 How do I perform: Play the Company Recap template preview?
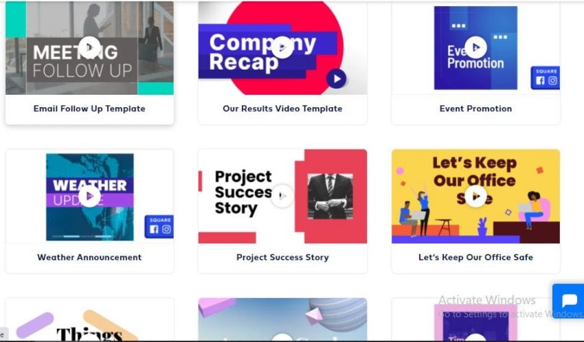(x=282, y=47)
